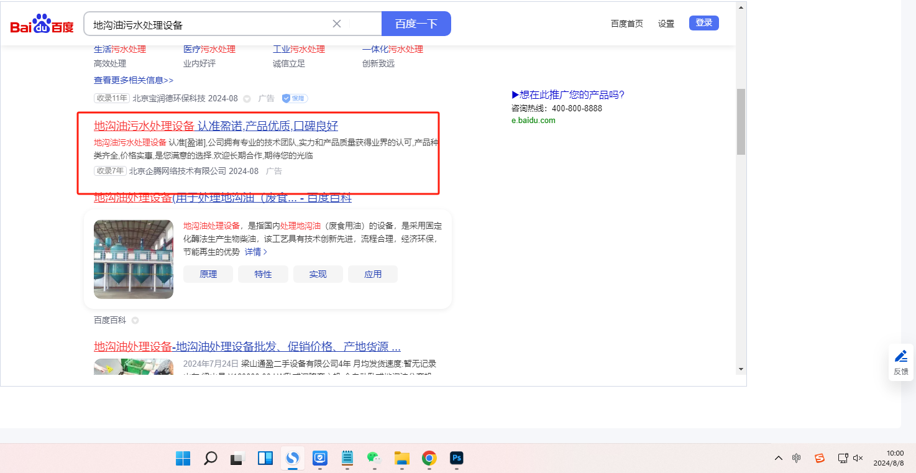Viewport: 916px width, 473px height.
Task: Toggle the muted speaker volume icon
Action: point(858,458)
